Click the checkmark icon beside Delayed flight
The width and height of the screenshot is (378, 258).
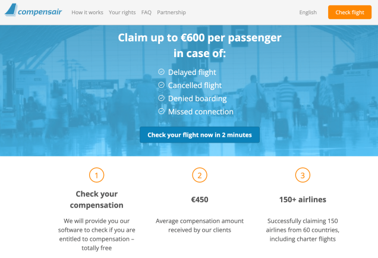161,72
